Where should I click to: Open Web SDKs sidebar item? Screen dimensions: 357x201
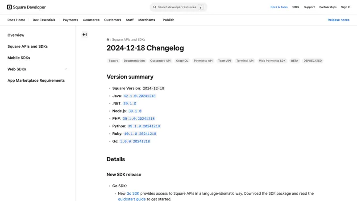[17, 69]
